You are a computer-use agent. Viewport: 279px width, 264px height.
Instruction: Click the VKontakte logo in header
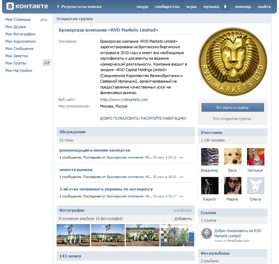[27, 6]
